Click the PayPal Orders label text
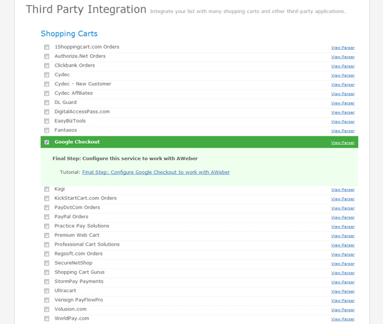Screen dimensions: 383x324 (72, 217)
